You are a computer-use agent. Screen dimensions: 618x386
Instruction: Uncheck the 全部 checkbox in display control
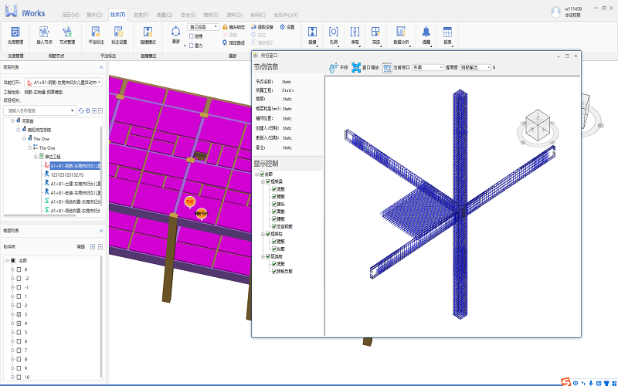(x=262, y=174)
